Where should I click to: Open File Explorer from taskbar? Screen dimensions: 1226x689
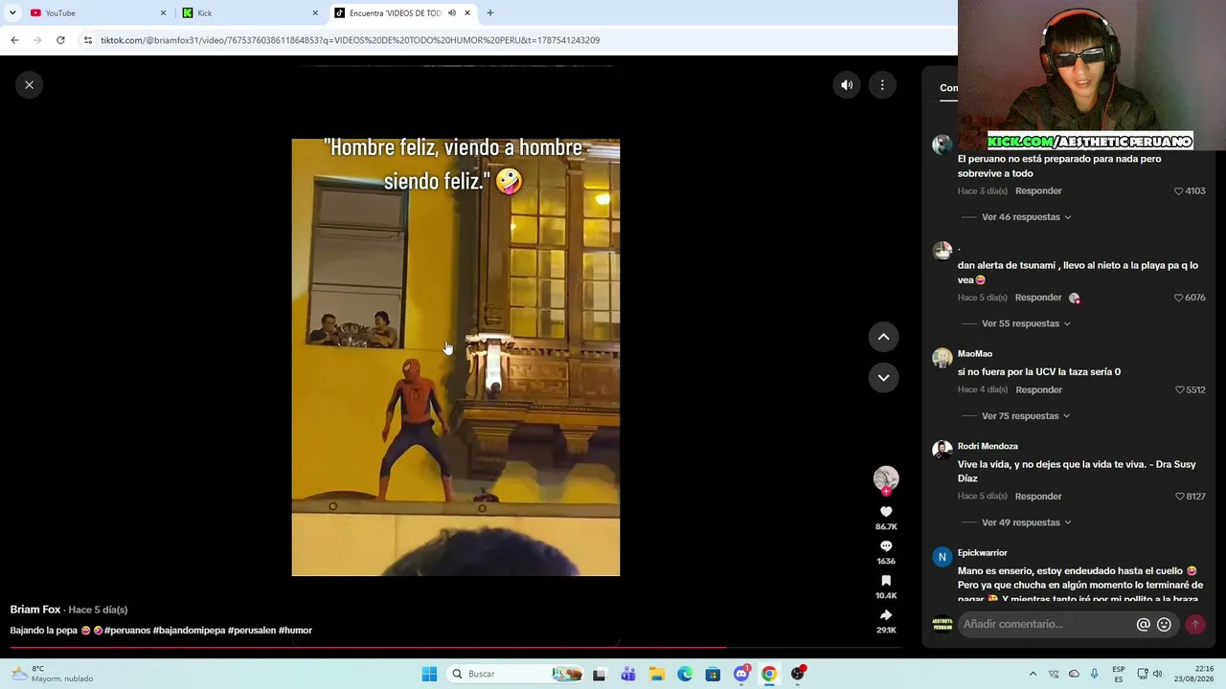[x=657, y=675]
